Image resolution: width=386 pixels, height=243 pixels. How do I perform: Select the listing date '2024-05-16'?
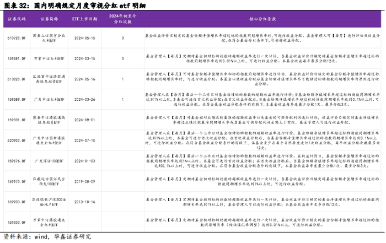[85, 79]
